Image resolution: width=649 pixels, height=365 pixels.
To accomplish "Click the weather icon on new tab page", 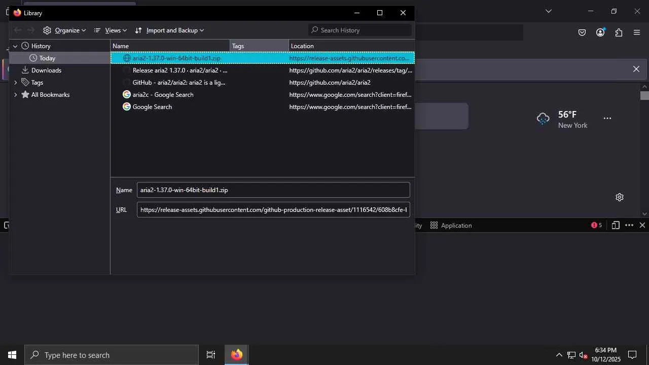I will (543, 119).
